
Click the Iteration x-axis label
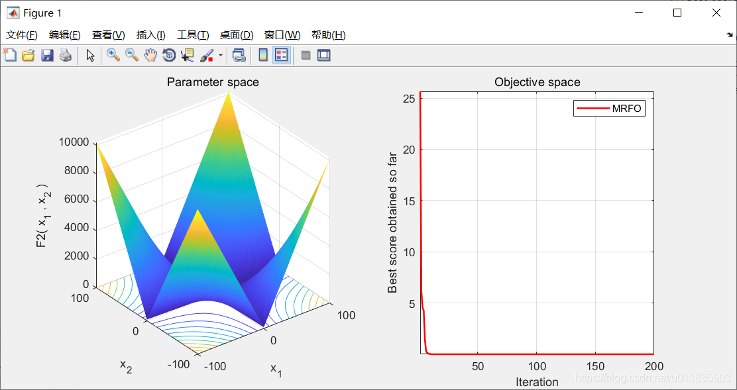click(x=538, y=381)
